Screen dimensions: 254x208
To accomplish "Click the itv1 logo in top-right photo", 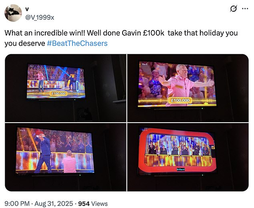I will pos(145,64).
